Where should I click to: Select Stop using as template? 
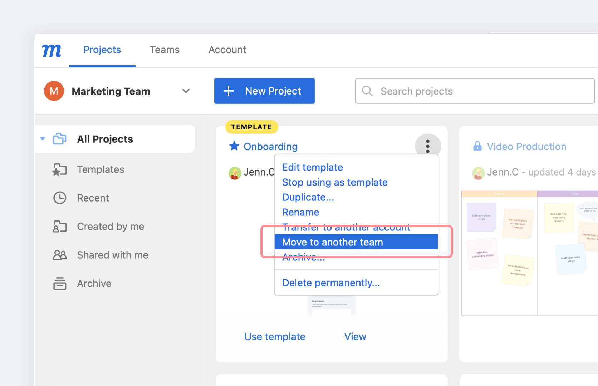334,182
